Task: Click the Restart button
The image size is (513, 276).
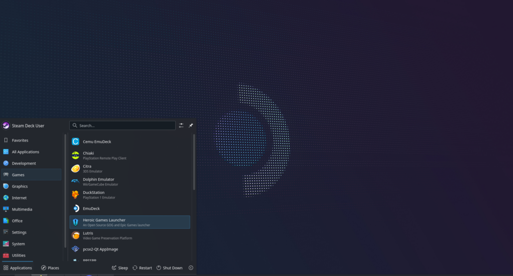Action: [142, 268]
